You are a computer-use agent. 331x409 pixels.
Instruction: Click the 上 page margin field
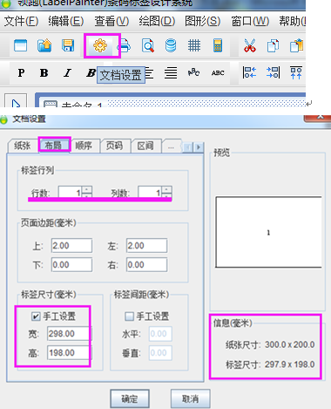[71, 246]
